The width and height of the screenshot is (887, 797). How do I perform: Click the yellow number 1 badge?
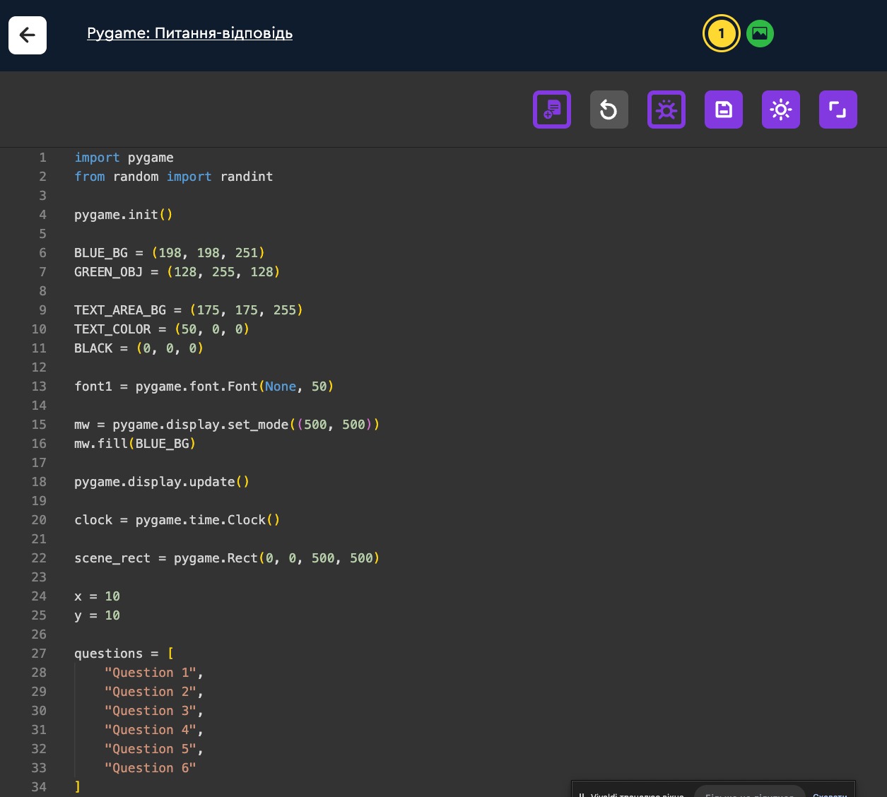tap(721, 33)
